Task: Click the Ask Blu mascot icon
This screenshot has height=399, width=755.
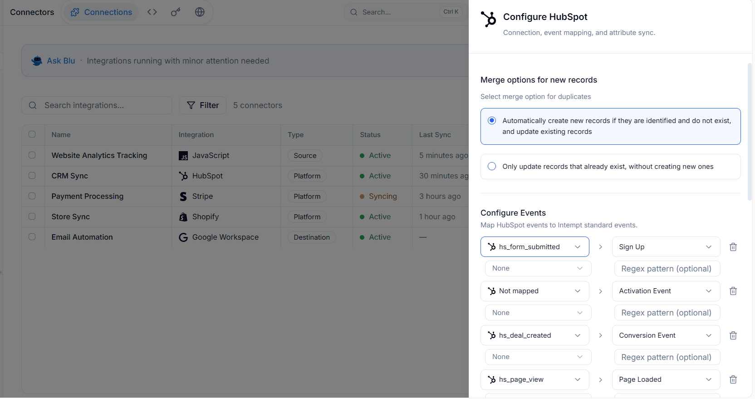Action: coord(37,60)
